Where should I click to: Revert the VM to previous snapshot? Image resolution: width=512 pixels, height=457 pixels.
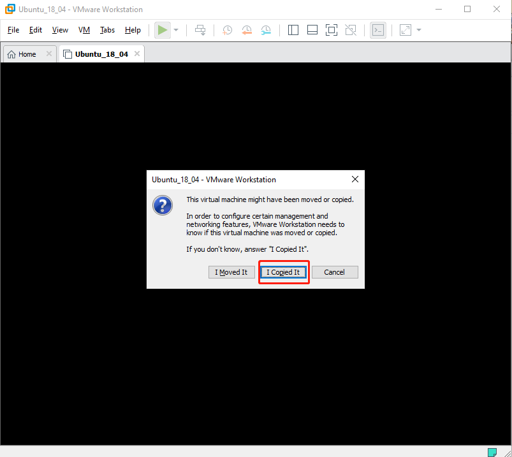point(247,30)
